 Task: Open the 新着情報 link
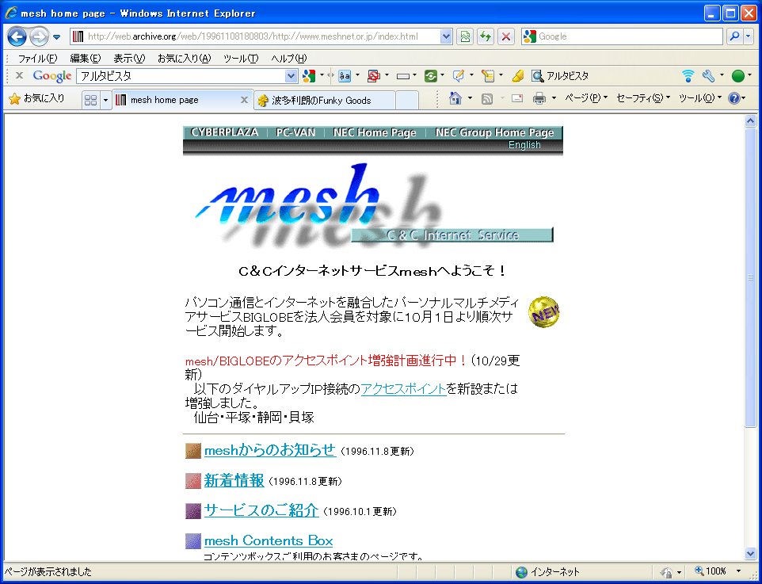[x=234, y=481]
